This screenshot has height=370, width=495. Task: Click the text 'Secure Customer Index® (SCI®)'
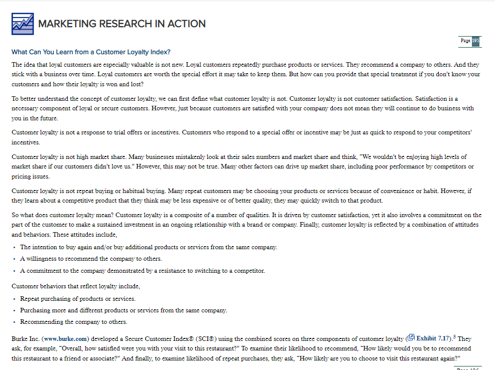tap(171, 339)
